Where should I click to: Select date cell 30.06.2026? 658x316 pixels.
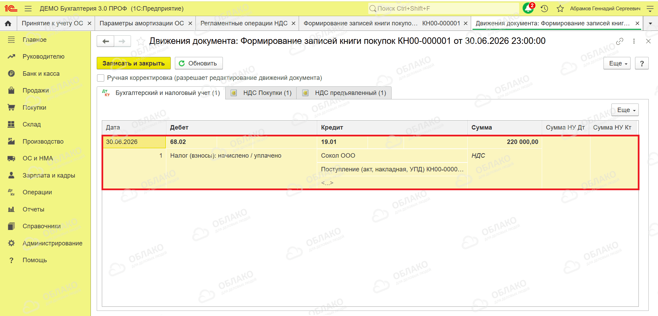[134, 142]
